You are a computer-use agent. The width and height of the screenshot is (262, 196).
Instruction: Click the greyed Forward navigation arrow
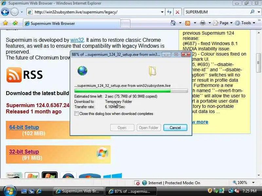(14, 12)
